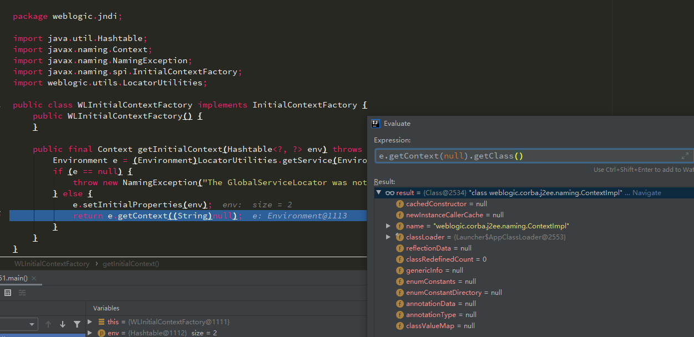Click the previous frame up arrow

coord(48,324)
